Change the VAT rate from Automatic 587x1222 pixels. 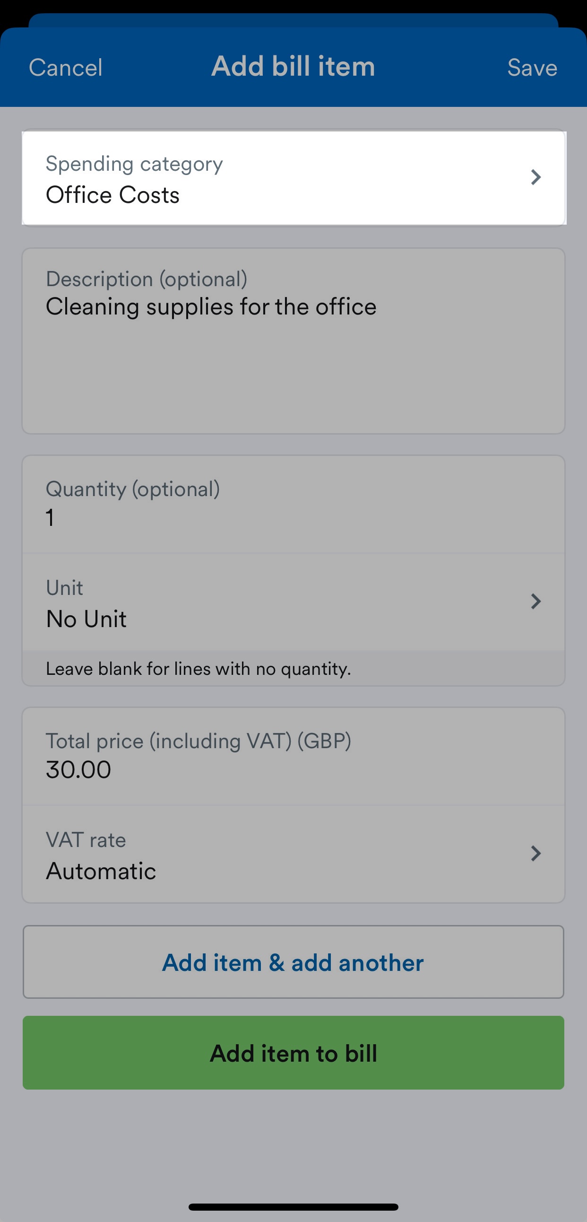[293, 854]
